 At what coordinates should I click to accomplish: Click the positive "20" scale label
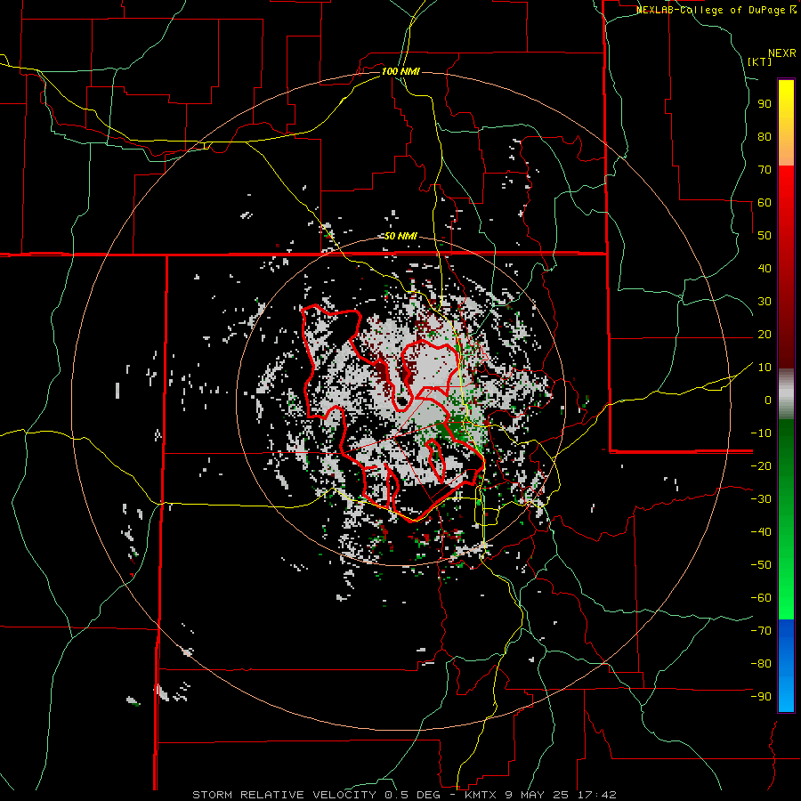pyautogui.click(x=765, y=335)
